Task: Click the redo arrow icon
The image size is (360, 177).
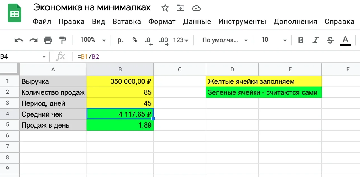Action: 33,40
